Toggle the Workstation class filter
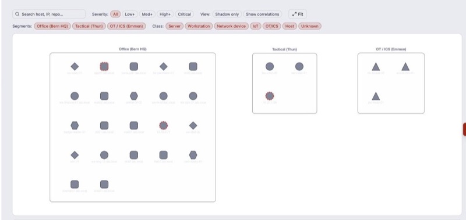 point(199,26)
